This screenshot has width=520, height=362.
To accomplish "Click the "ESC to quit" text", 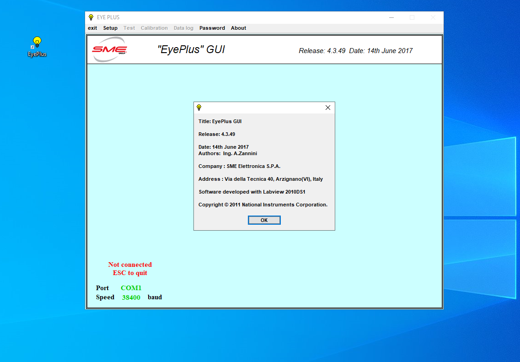I will [130, 273].
